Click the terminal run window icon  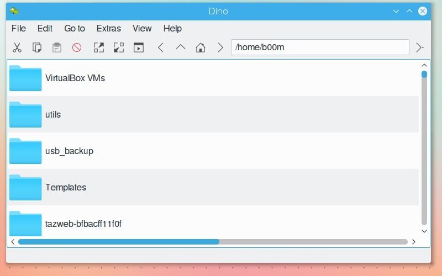[139, 47]
